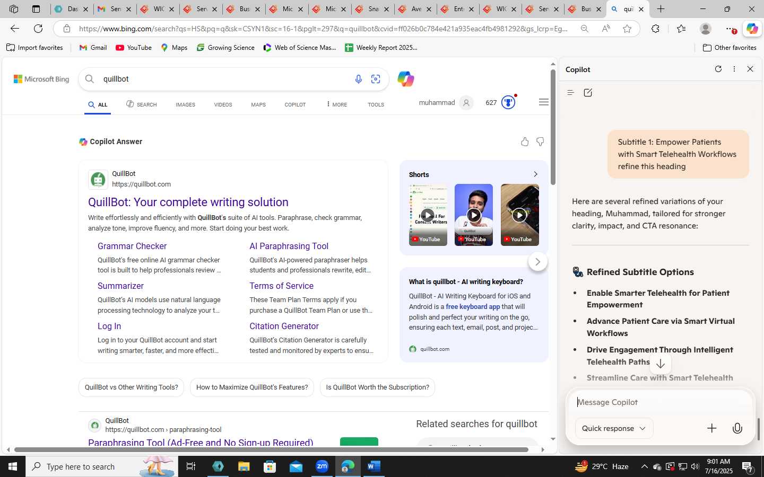The width and height of the screenshot is (764, 477).
Task: Open the Grammar Checker link
Action: coord(132,246)
